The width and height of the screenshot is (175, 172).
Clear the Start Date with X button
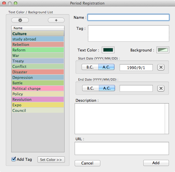point(161,67)
